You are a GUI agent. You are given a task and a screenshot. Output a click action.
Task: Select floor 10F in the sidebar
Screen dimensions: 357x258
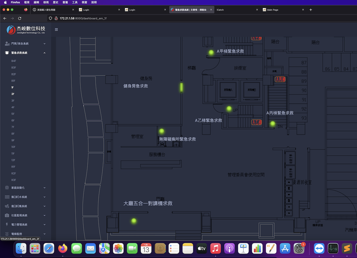(x=13, y=147)
